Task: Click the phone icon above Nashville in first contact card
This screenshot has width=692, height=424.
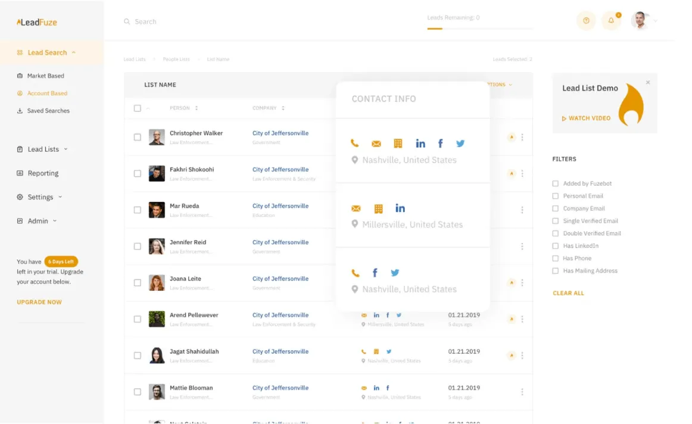Action: tap(354, 144)
